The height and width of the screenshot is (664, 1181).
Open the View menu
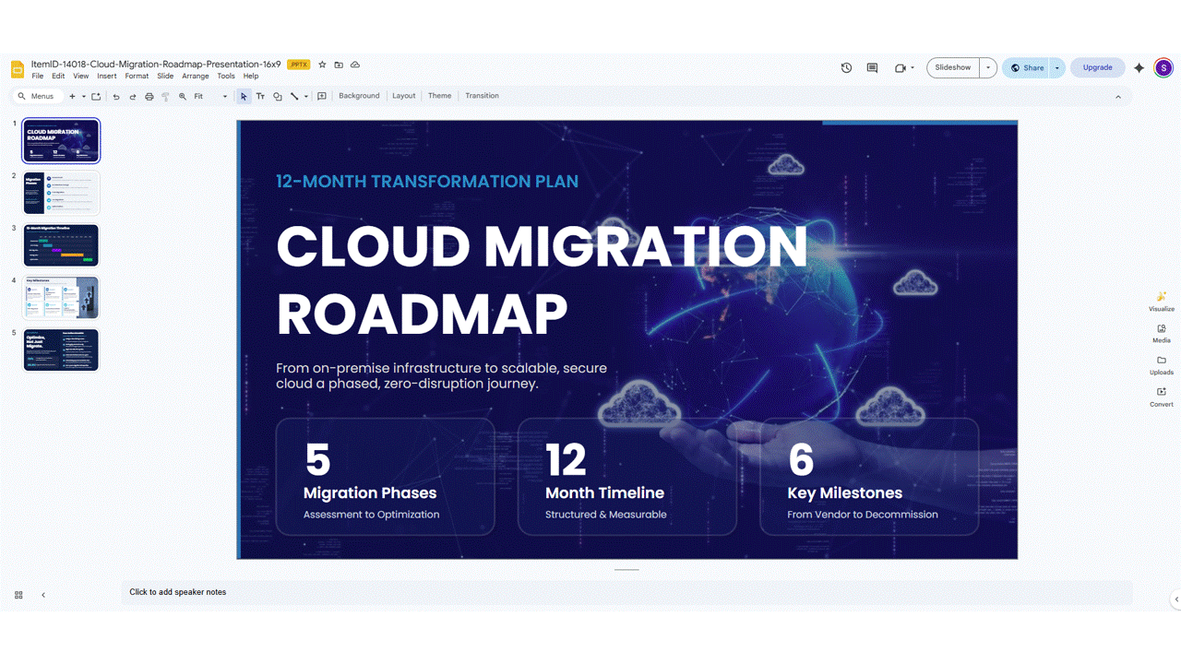coord(81,77)
